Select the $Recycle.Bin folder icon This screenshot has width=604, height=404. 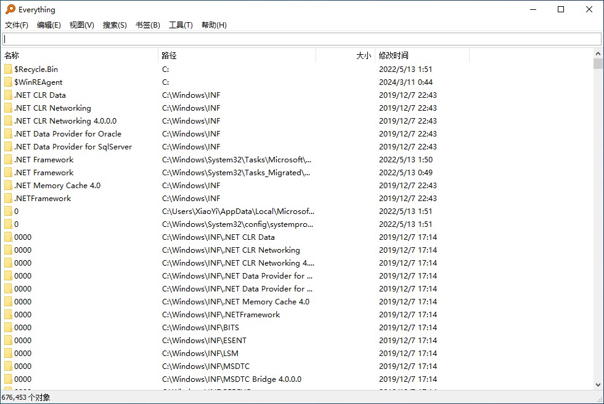[x=8, y=69]
